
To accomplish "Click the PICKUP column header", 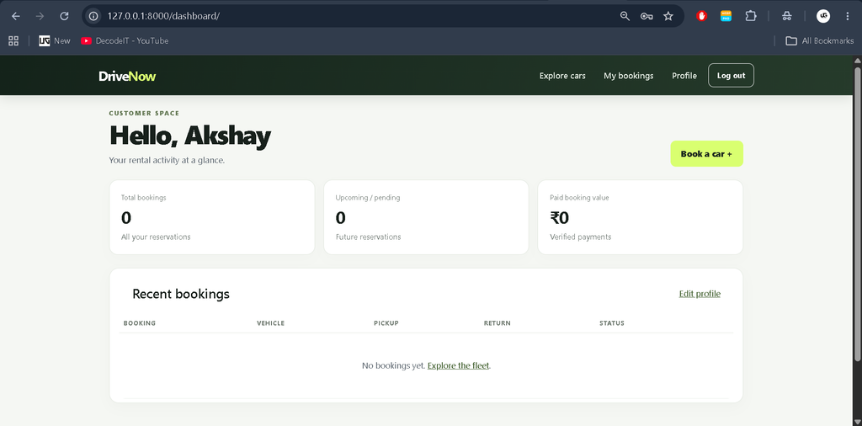I will pos(386,323).
